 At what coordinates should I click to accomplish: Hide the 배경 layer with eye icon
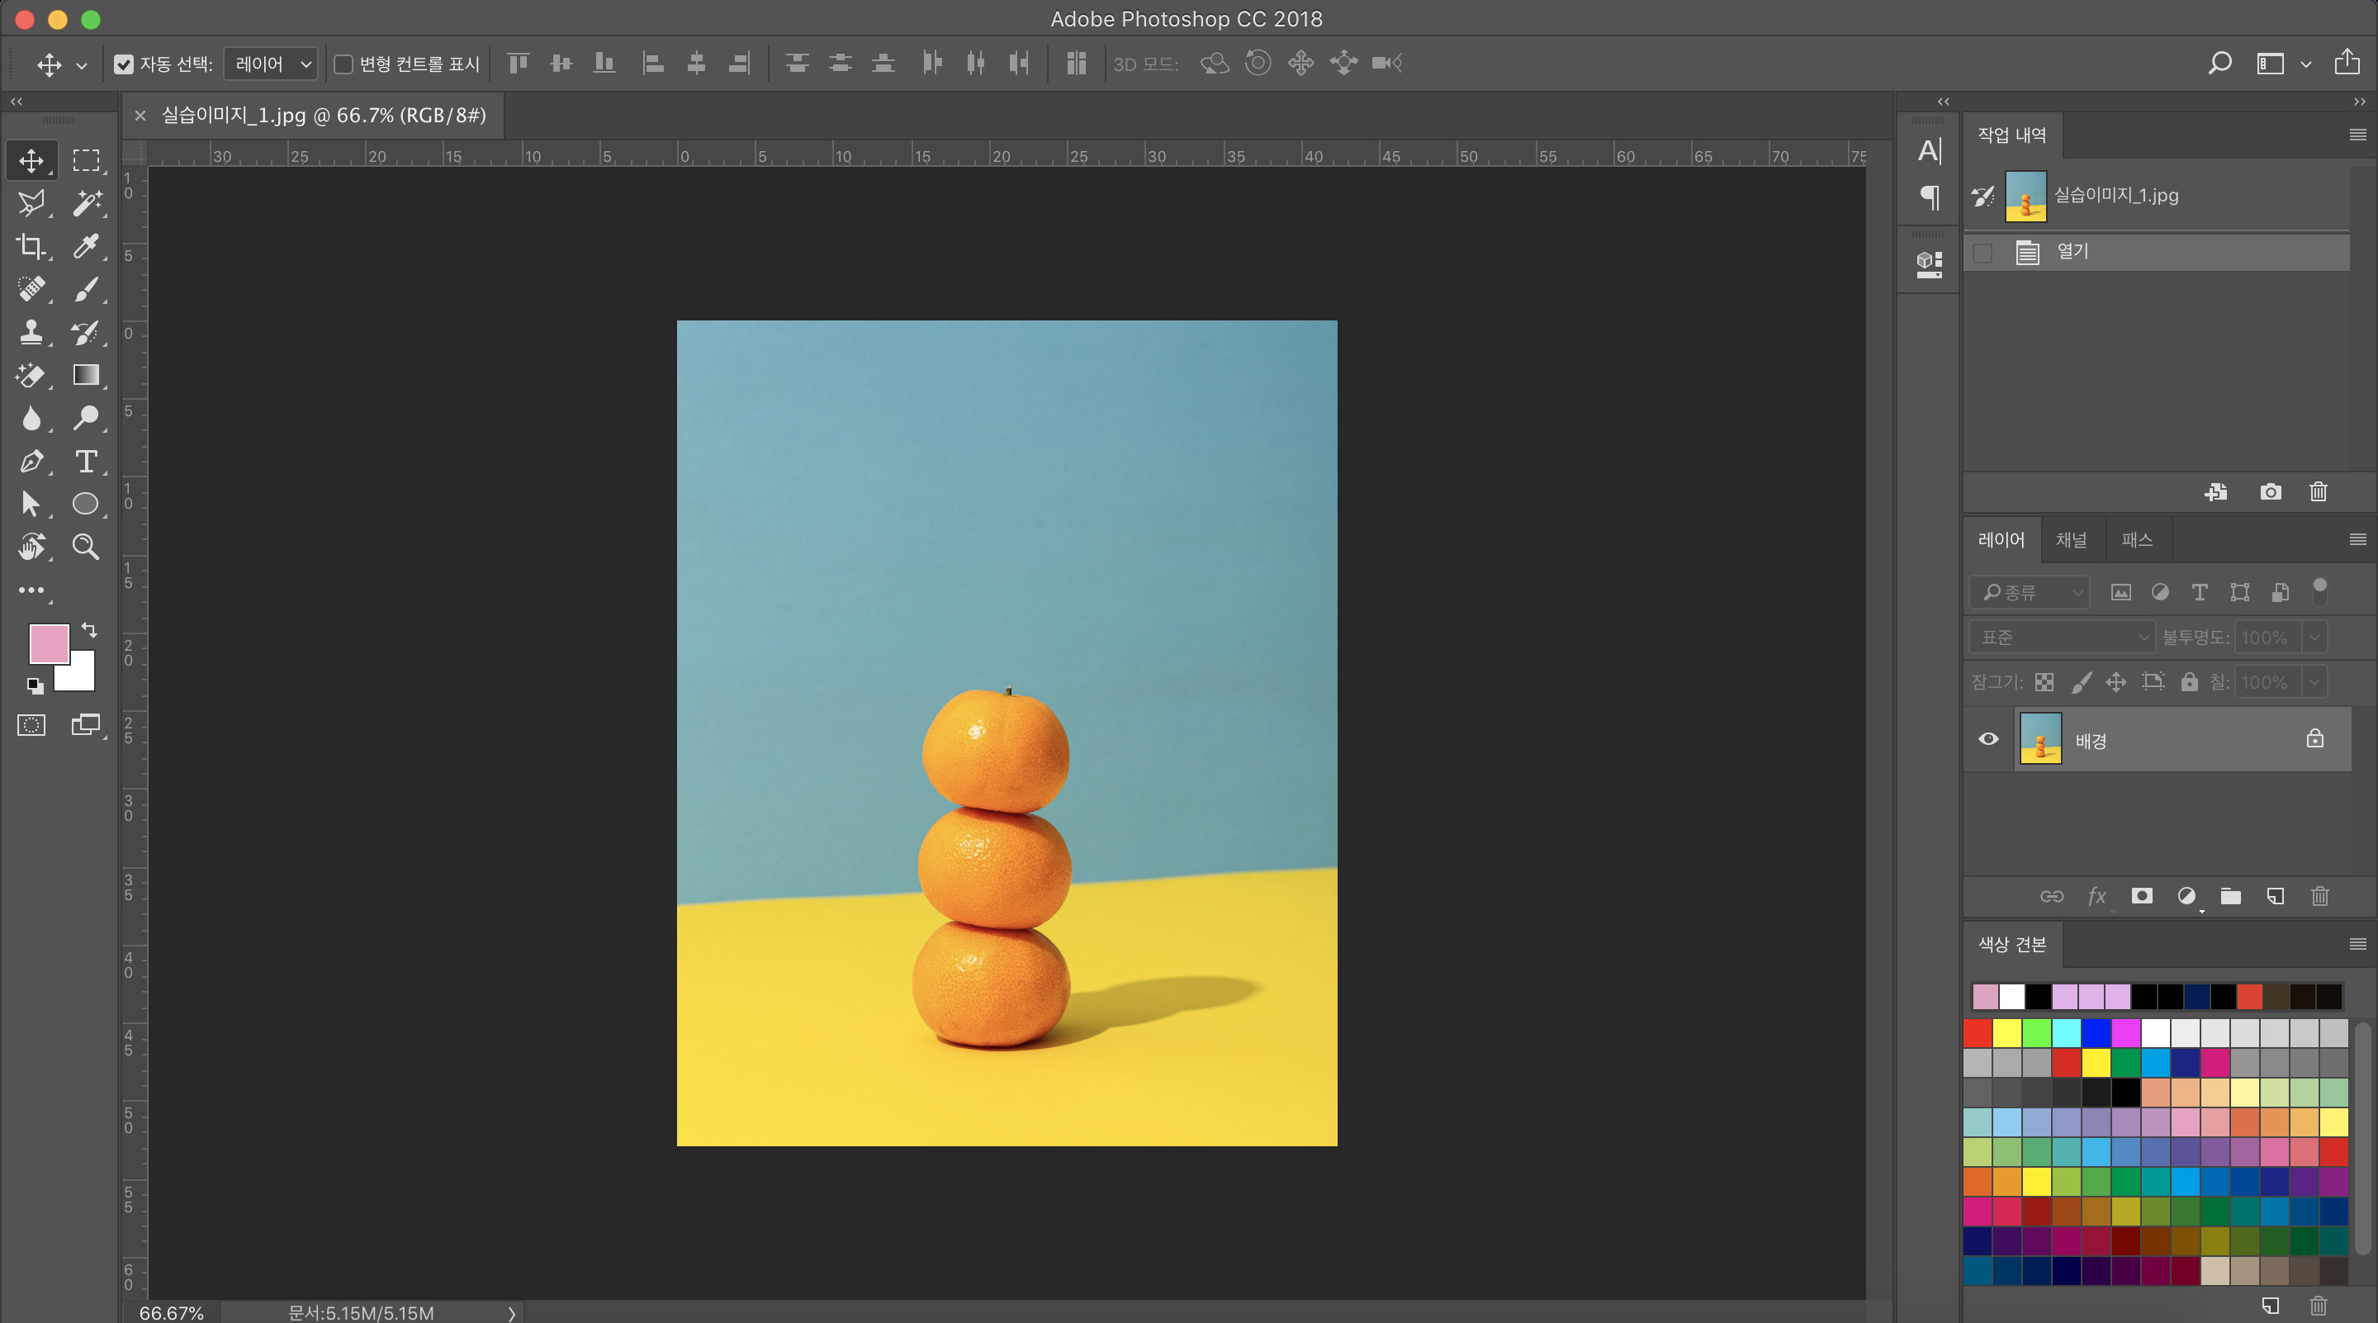point(1988,739)
